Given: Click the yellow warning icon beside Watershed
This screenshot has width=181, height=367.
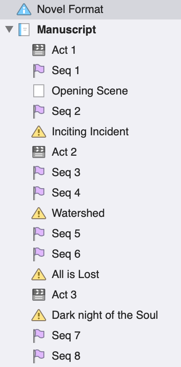Looking at the screenshot, I should (x=39, y=213).
